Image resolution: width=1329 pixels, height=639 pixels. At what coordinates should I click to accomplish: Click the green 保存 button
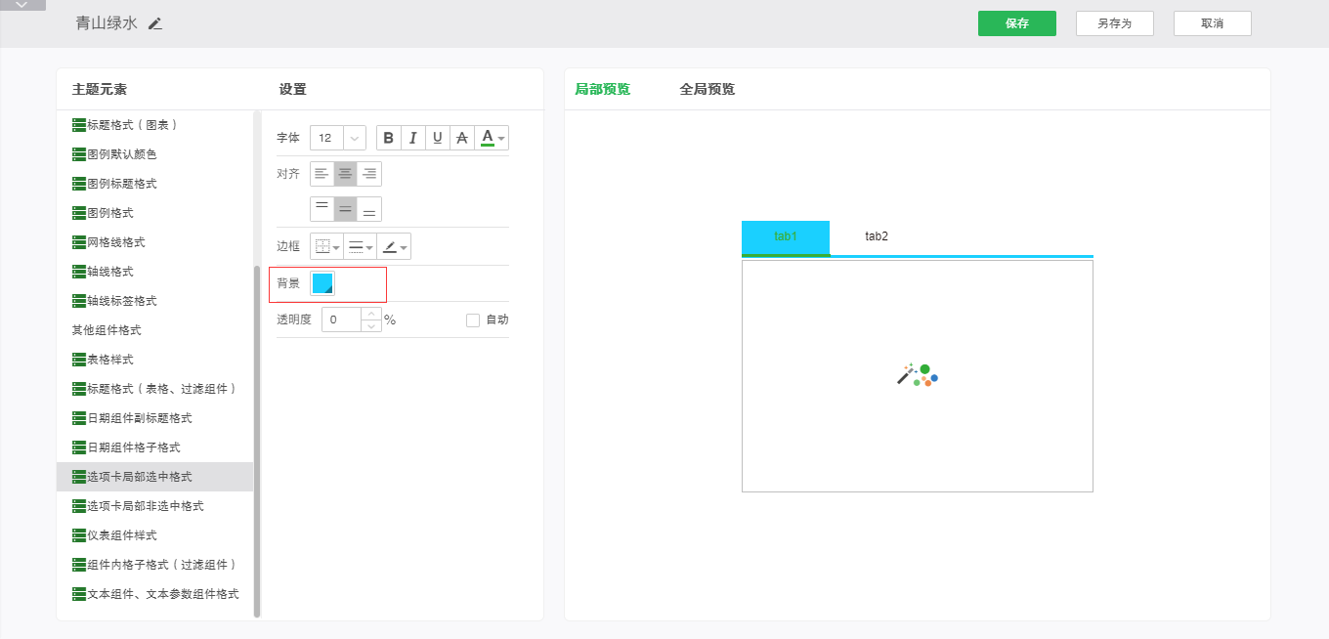1016,23
